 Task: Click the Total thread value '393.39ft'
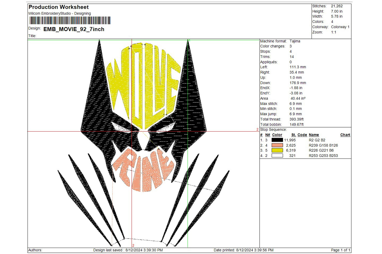[x=297, y=119]
